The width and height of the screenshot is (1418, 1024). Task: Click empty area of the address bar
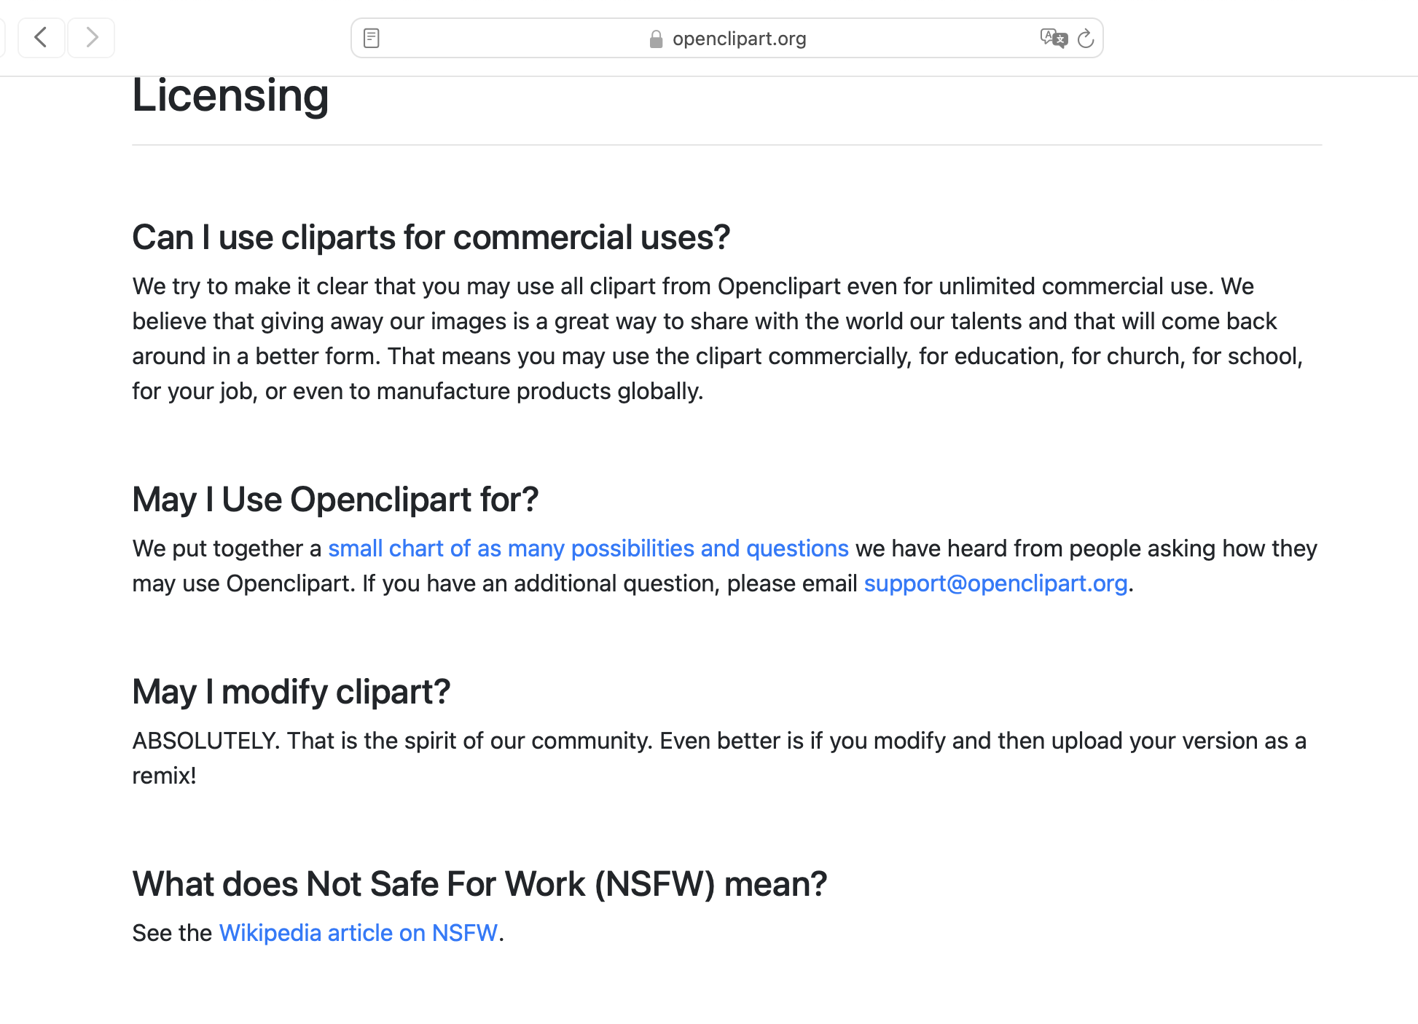click(x=510, y=39)
